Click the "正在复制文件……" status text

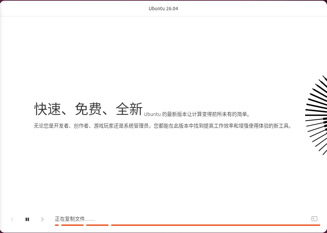[75, 219]
